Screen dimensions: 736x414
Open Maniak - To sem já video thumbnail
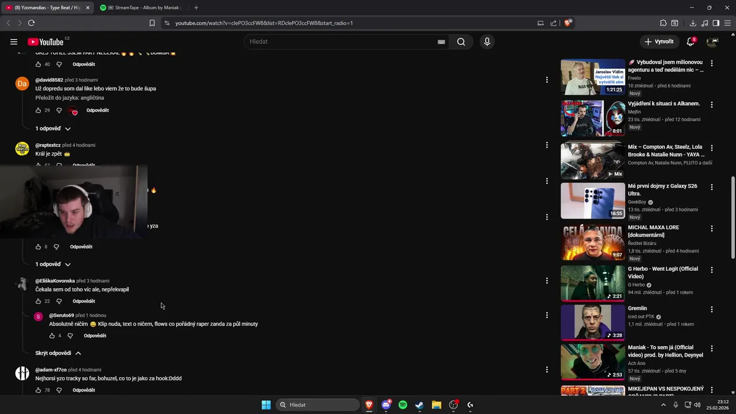pyautogui.click(x=593, y=362)
